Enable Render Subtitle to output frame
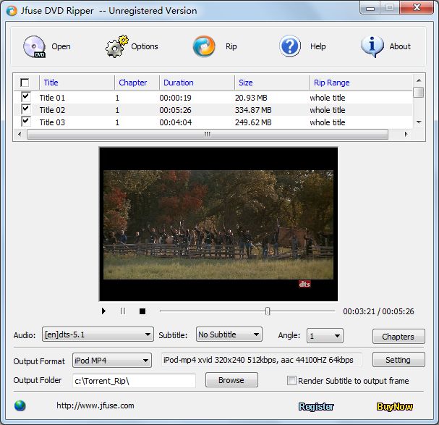Screen dimensions: 439x425 (x=291, y=380)
